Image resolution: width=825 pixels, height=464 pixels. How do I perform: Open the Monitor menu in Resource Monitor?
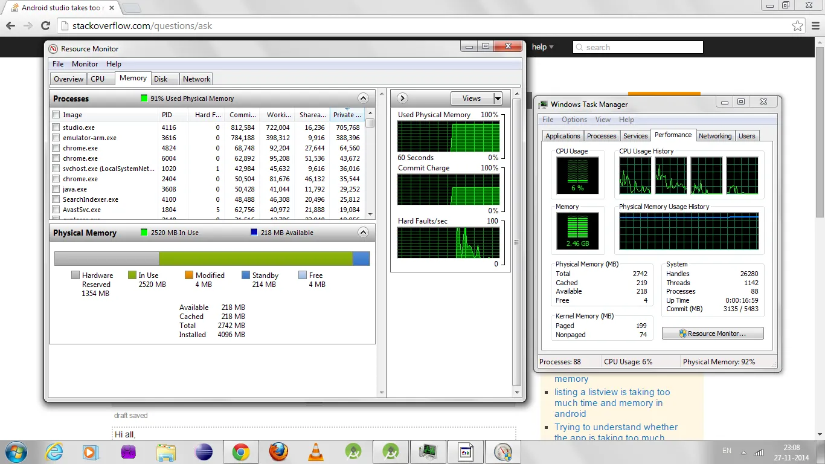coord(85,64)
